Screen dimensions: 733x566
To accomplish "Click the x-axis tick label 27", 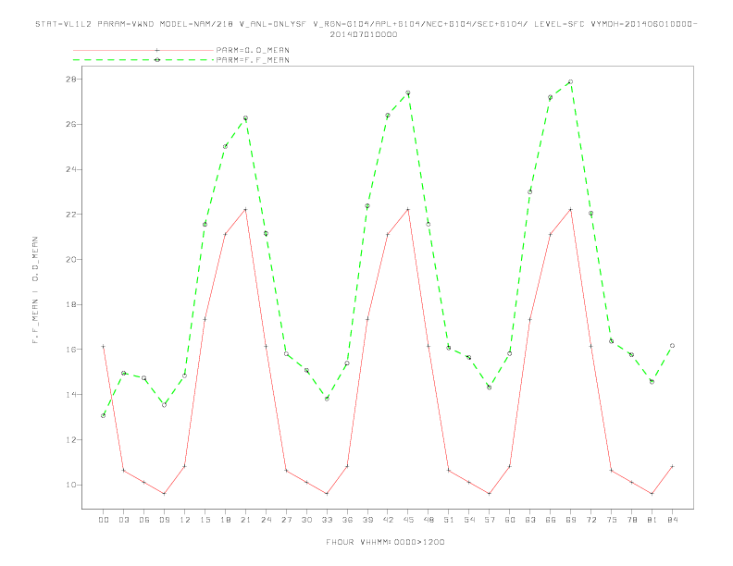I will pos(286,520).
